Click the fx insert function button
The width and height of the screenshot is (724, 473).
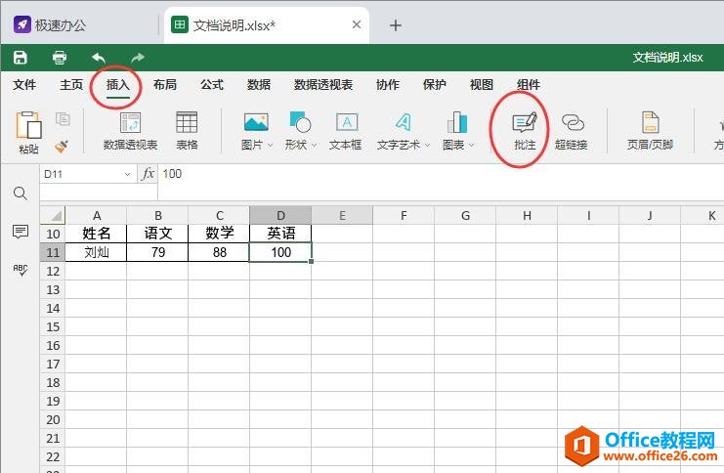pos(148,174)
